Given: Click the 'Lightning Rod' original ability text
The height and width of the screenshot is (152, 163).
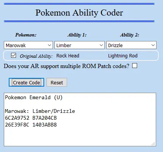Looking at the screenshot, I should click(123, 56).
